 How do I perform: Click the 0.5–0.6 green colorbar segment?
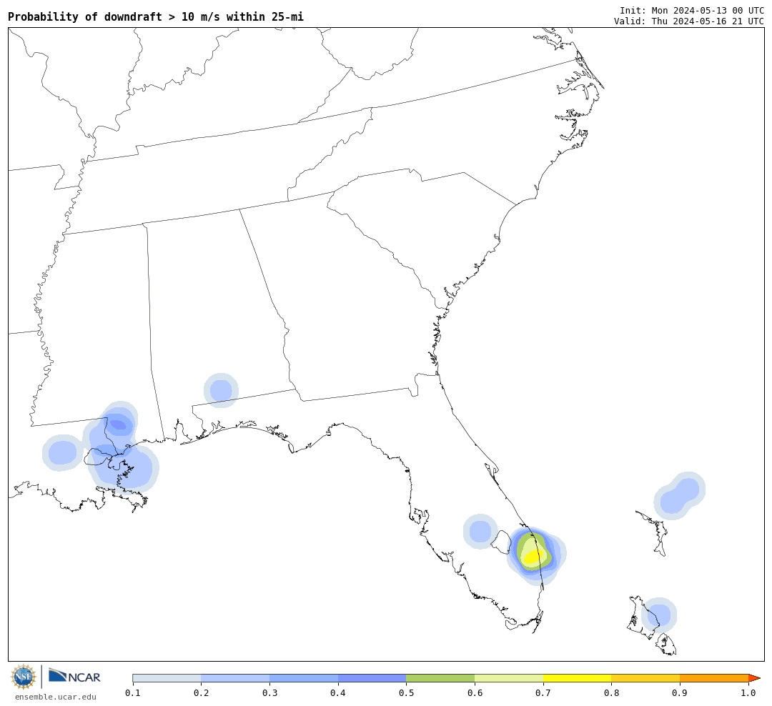tap(440, 678)
